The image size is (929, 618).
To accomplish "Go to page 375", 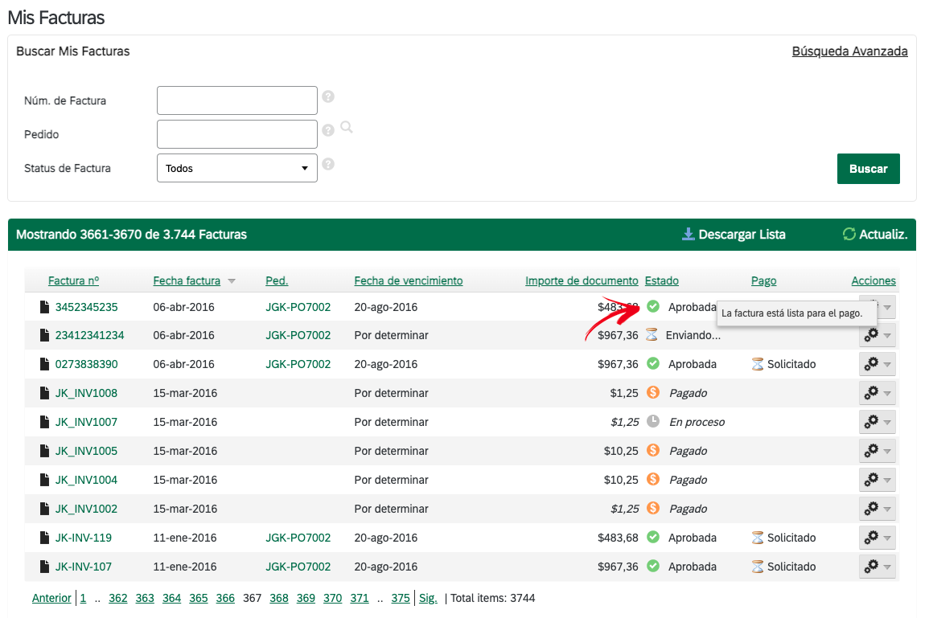I will click(401, 598).
